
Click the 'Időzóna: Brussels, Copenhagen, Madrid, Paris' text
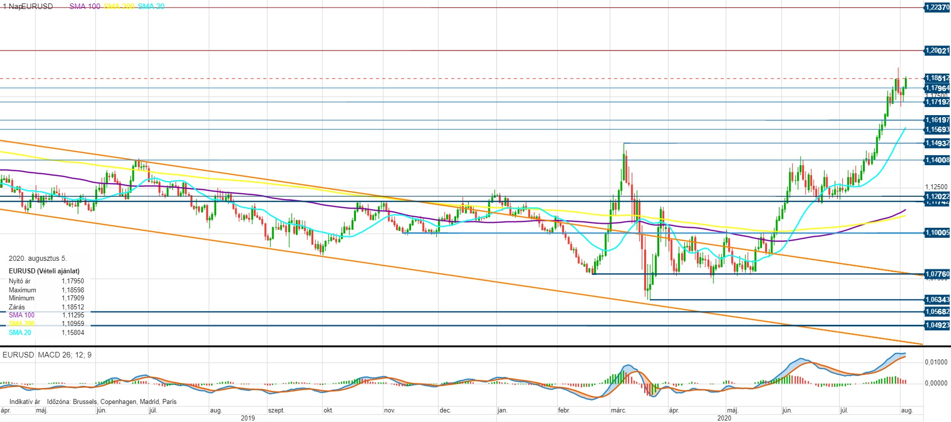pyautogui.click(x=112, y=401)
